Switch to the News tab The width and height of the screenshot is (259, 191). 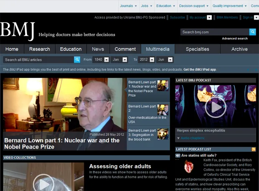pyautogui.click(x=98, y=49)
